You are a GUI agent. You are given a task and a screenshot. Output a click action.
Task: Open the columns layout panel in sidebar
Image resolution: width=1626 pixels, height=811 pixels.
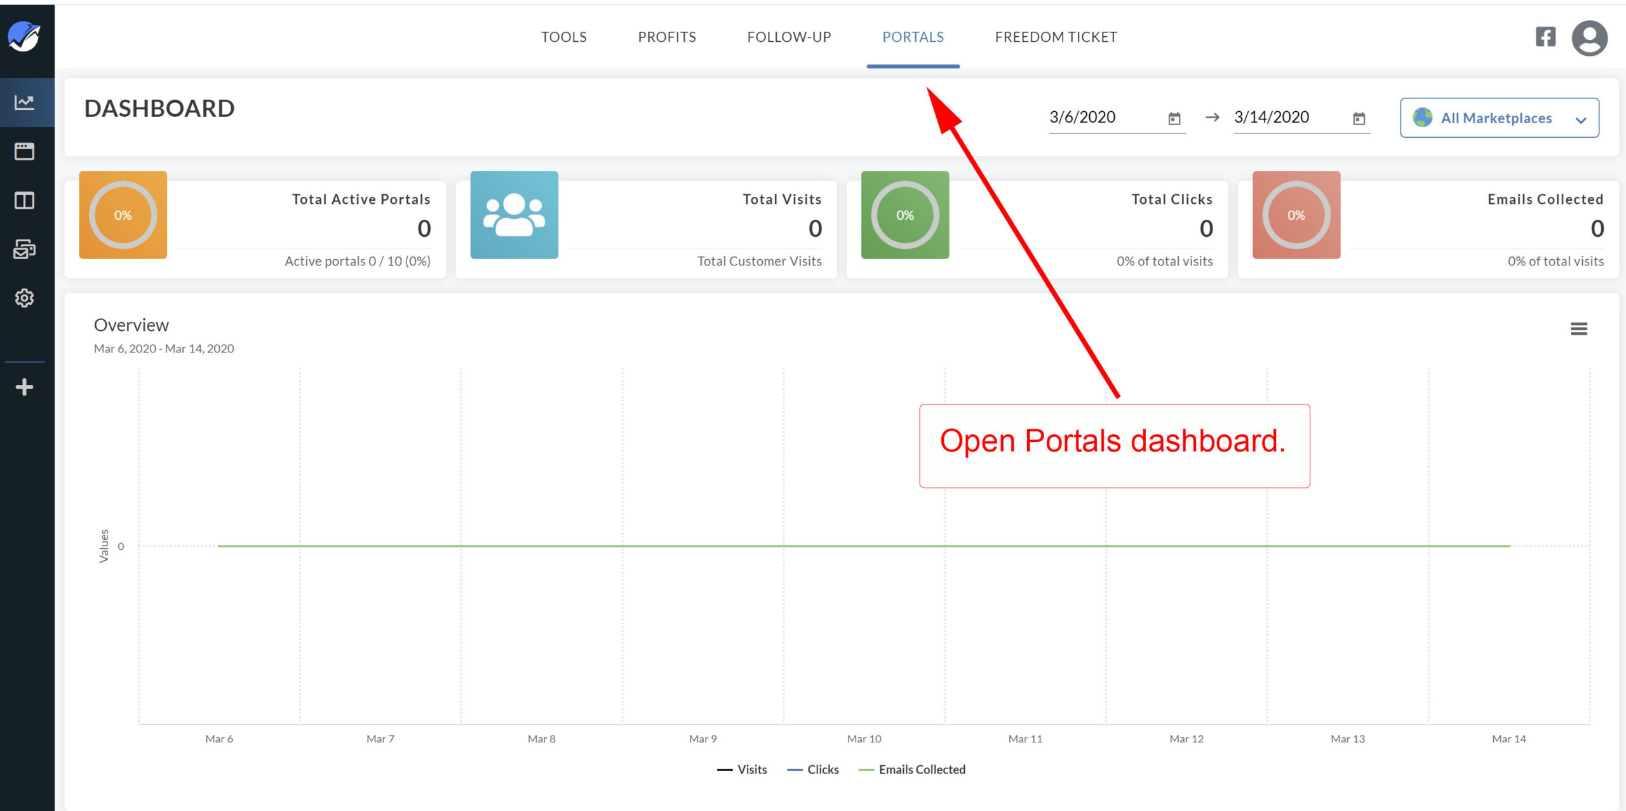coord(25,200)
